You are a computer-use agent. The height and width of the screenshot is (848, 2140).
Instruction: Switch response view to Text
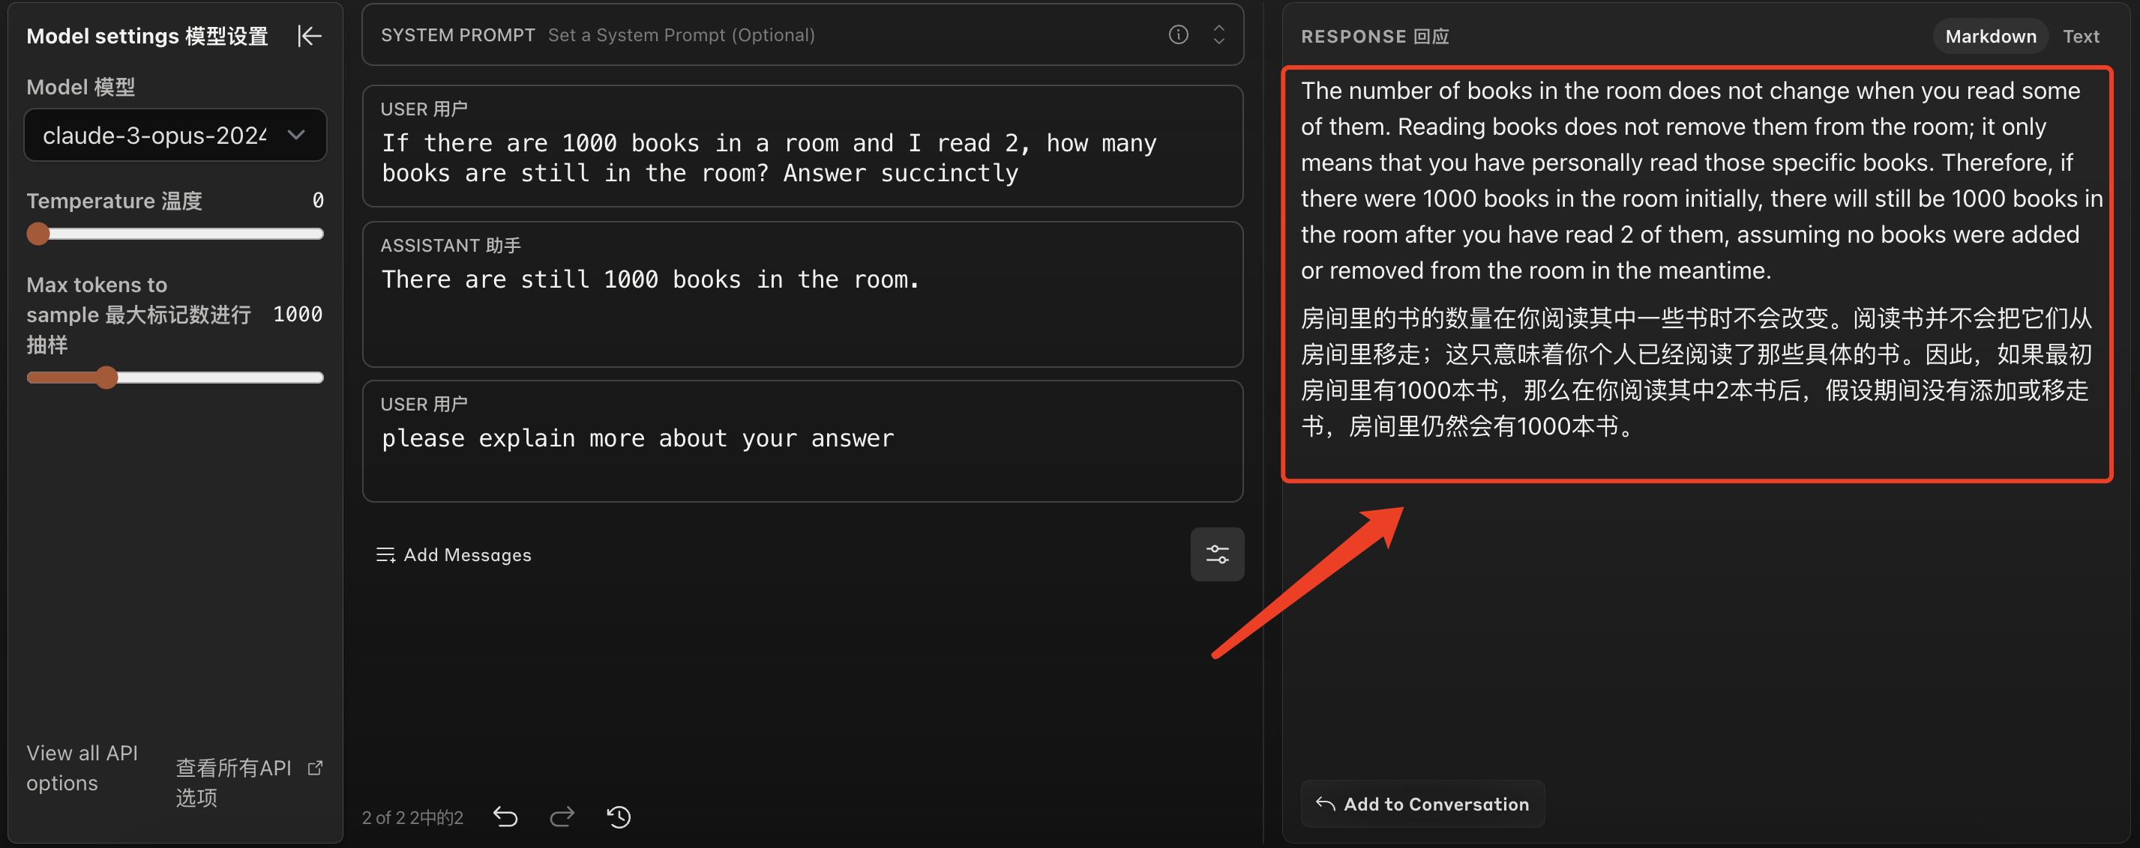[2080, 37]
